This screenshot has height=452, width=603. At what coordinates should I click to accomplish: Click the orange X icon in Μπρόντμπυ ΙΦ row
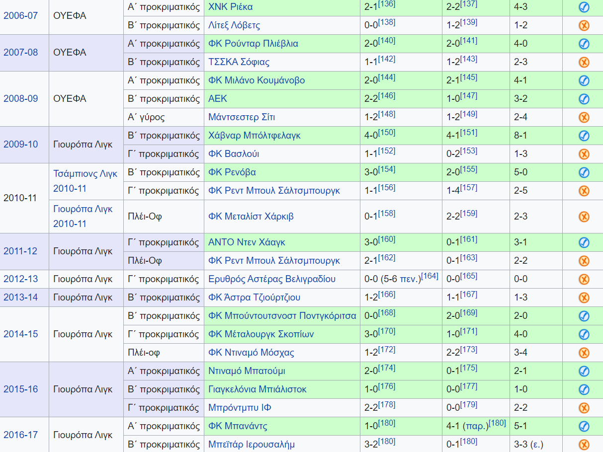click(x=584, y=408)
